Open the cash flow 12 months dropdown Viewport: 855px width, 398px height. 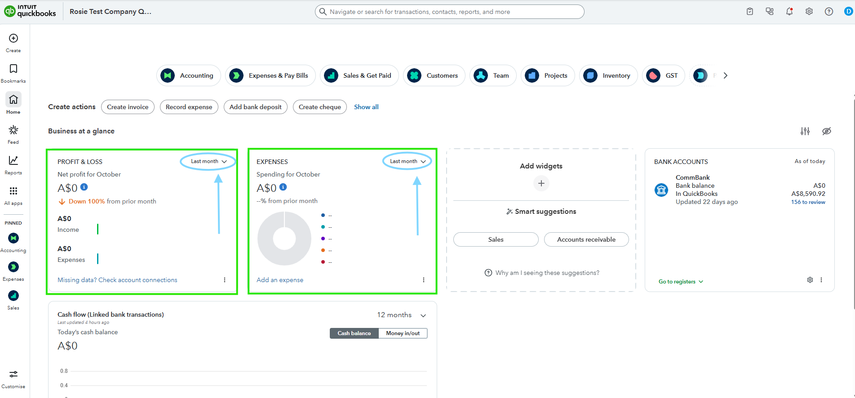click(401, 315)
